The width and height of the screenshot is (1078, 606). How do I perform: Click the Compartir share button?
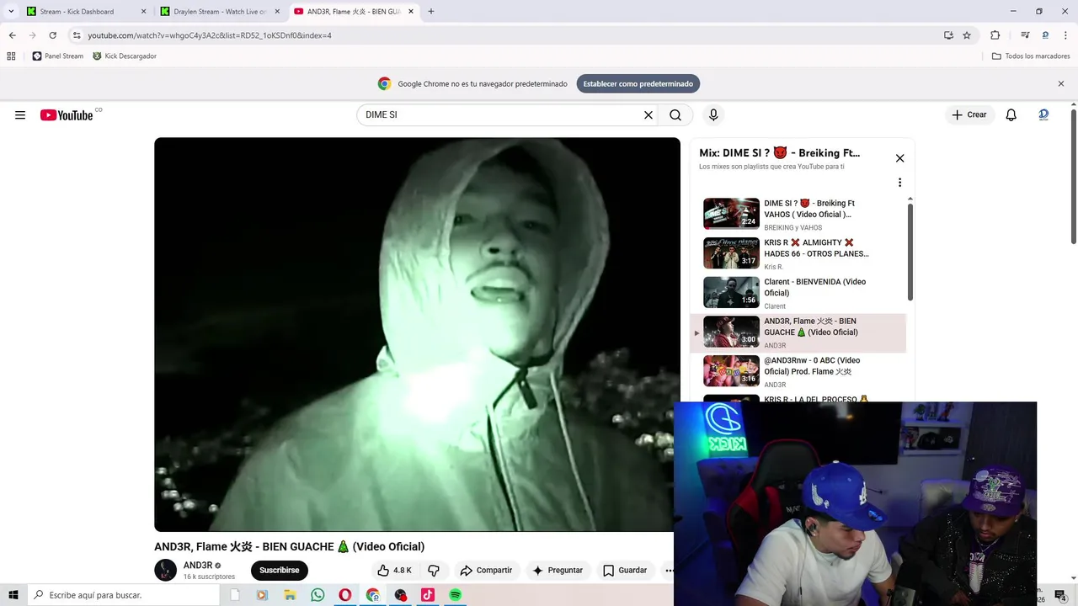(x=486, y=571)
